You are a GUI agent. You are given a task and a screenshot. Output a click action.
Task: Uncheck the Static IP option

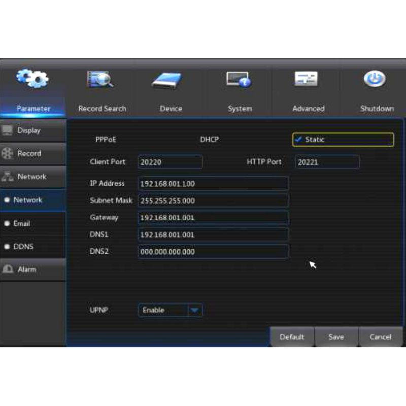[x=298, y=140]
